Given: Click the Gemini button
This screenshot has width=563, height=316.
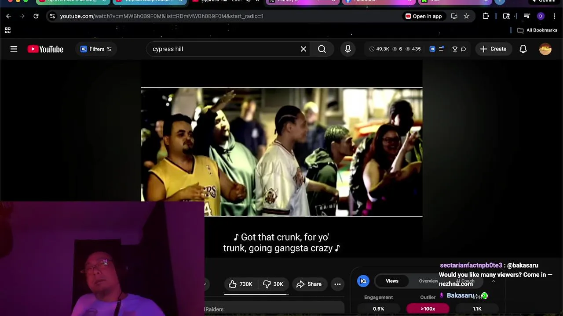Looking at the screenshot, I should coord(544,1).
